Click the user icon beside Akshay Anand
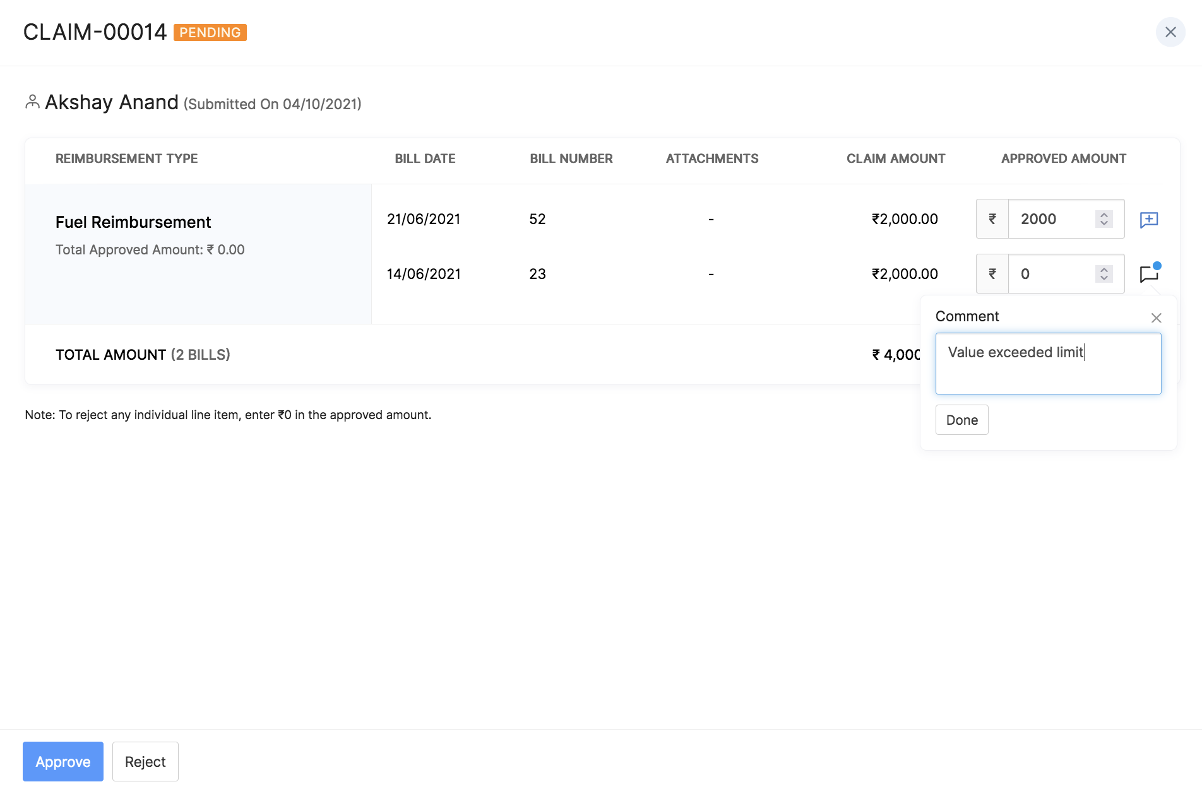Screen dimensions: 1202x789 [32, 102]
